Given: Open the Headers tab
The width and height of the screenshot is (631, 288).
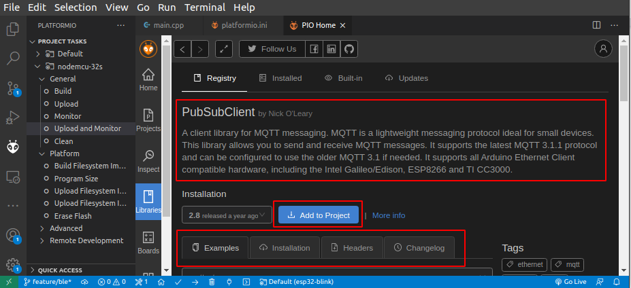Looking at the screenshot, I should 352,248.
